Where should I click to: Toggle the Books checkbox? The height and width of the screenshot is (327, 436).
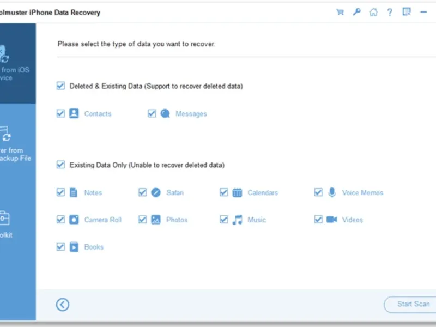click(x=60, y=247)
